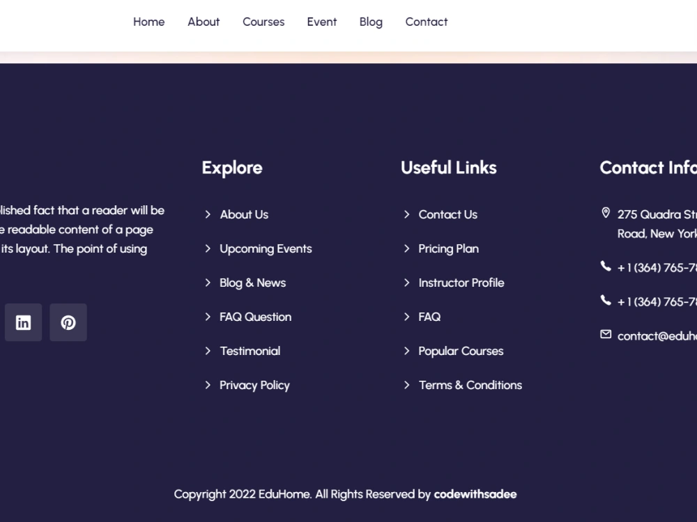Open the Contact nav menu item

point(427,22)
